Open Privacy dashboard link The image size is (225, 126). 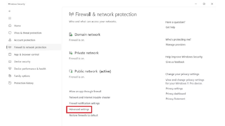pos(176,94)
